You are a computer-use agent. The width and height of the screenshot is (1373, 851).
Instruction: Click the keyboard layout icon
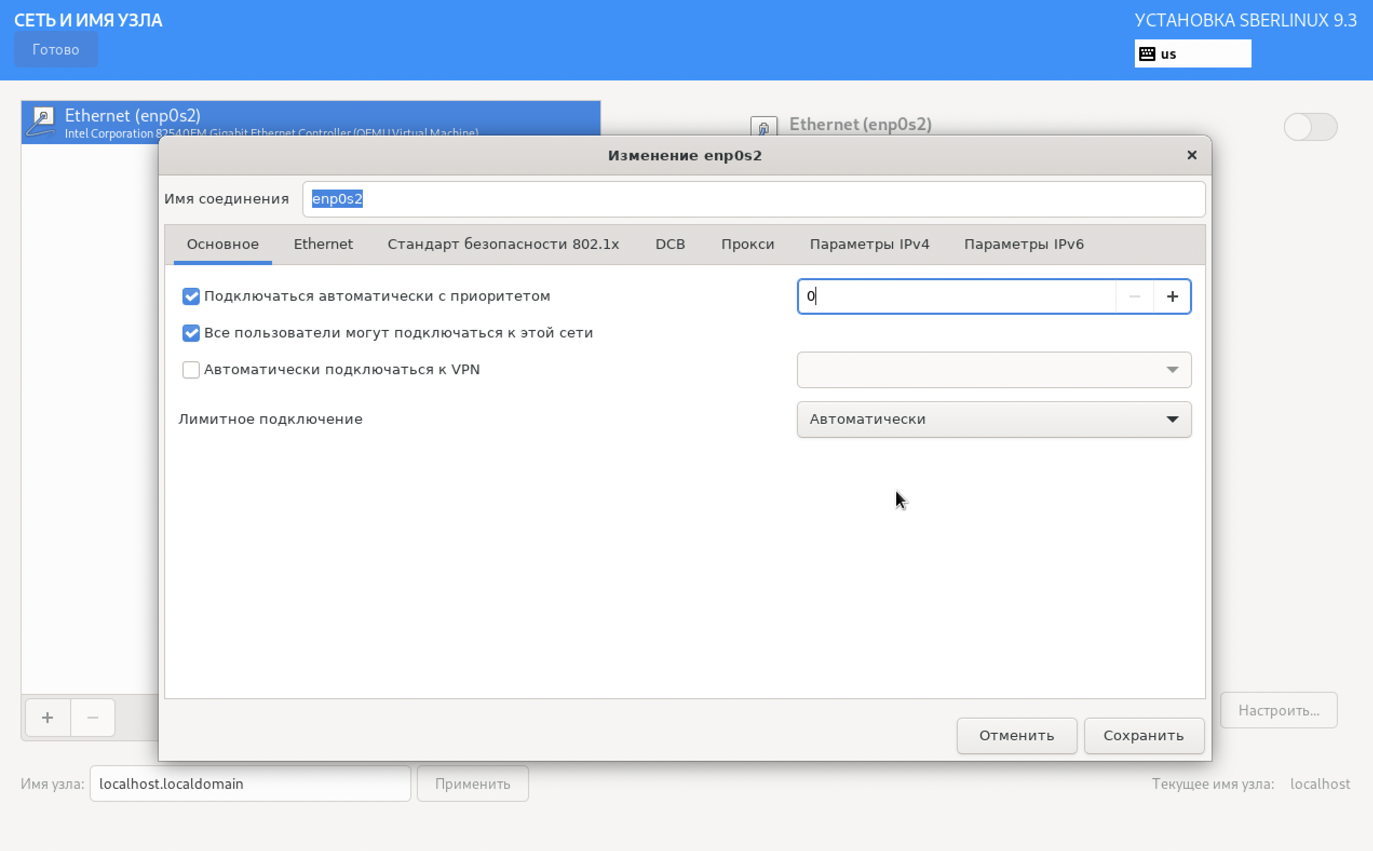coord(1147,54)
